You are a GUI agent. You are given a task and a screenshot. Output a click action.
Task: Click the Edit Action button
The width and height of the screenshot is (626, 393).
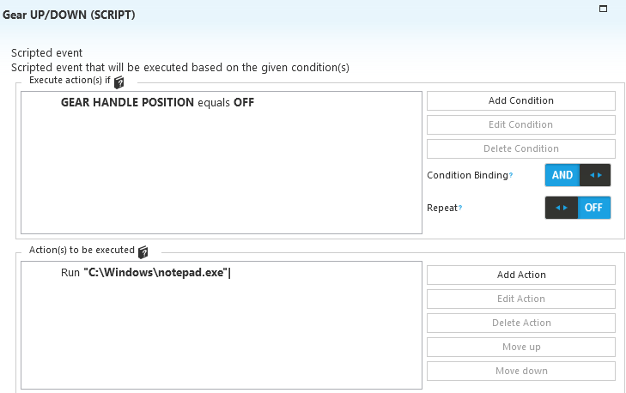click(x=521, y=299)
